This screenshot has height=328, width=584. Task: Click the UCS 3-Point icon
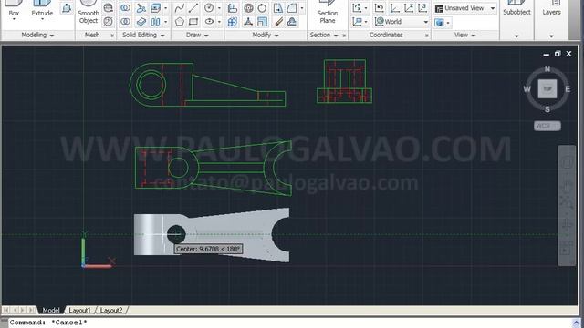tap(422, 8)
